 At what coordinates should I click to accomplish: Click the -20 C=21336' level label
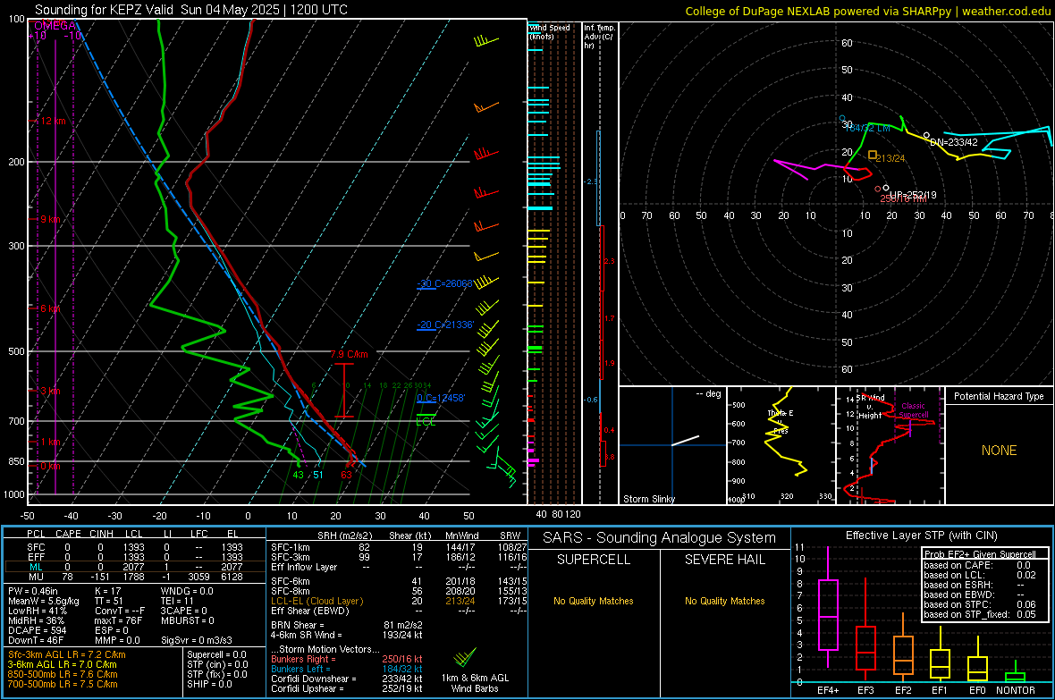(x=445, y=325)
